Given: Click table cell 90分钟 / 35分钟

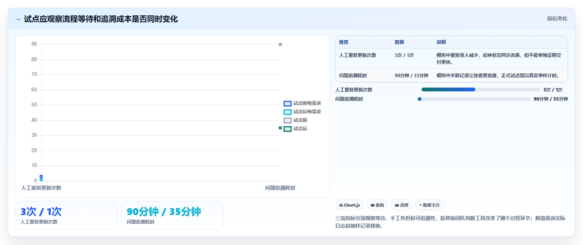Looking at the screenshot, I should click(411, 76).
